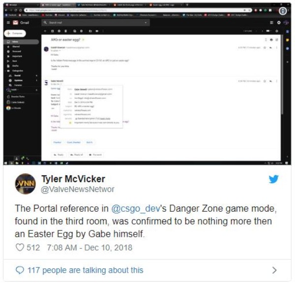Click the email pane vertical scrollbar

point(282,74)
